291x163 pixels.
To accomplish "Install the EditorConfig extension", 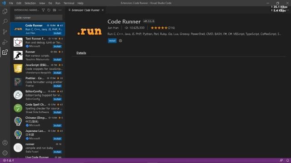I will [57, 99].
